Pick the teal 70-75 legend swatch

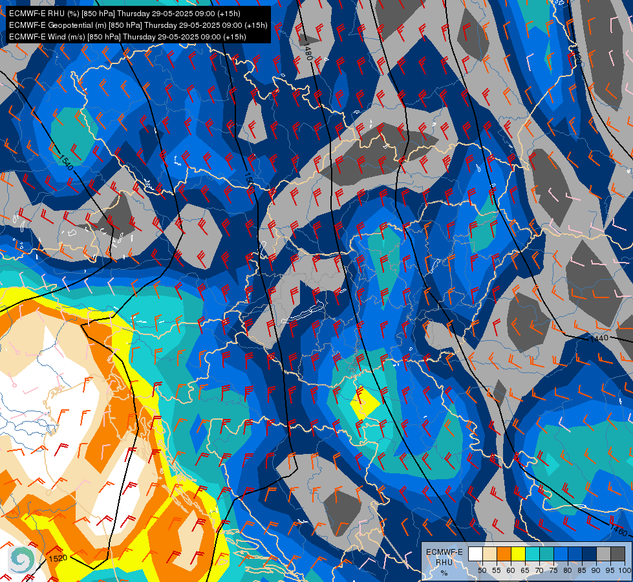[546, 554]
